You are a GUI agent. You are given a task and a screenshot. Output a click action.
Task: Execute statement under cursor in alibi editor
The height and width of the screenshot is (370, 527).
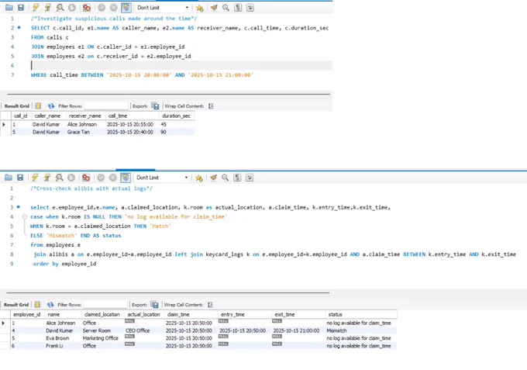tap(47, 178)
